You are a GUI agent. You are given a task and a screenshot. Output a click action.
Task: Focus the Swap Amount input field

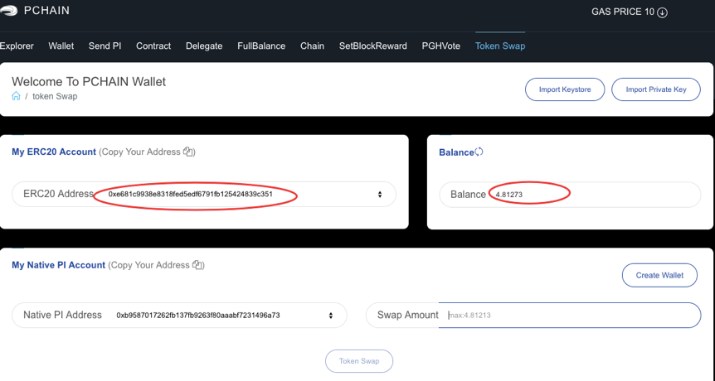pyautogui.click(x=569, y=315)
